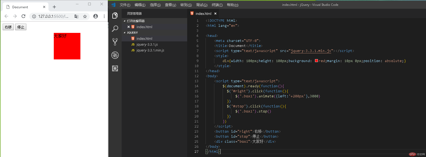Open the 编辑(E) menu
The width and height of the screenshot is (426, 157).
click(x=140, y=5)
